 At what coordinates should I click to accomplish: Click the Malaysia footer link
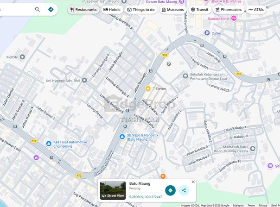[x=238, y=206]
